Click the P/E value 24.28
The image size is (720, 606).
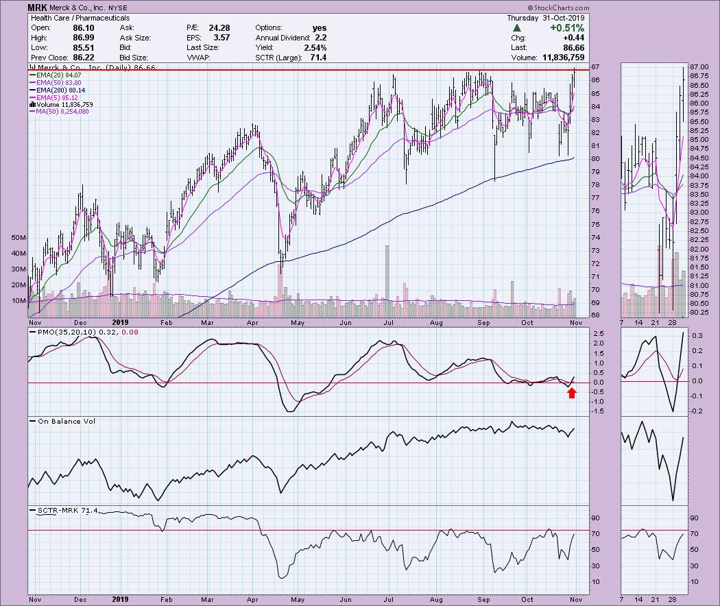pos(219,28)
